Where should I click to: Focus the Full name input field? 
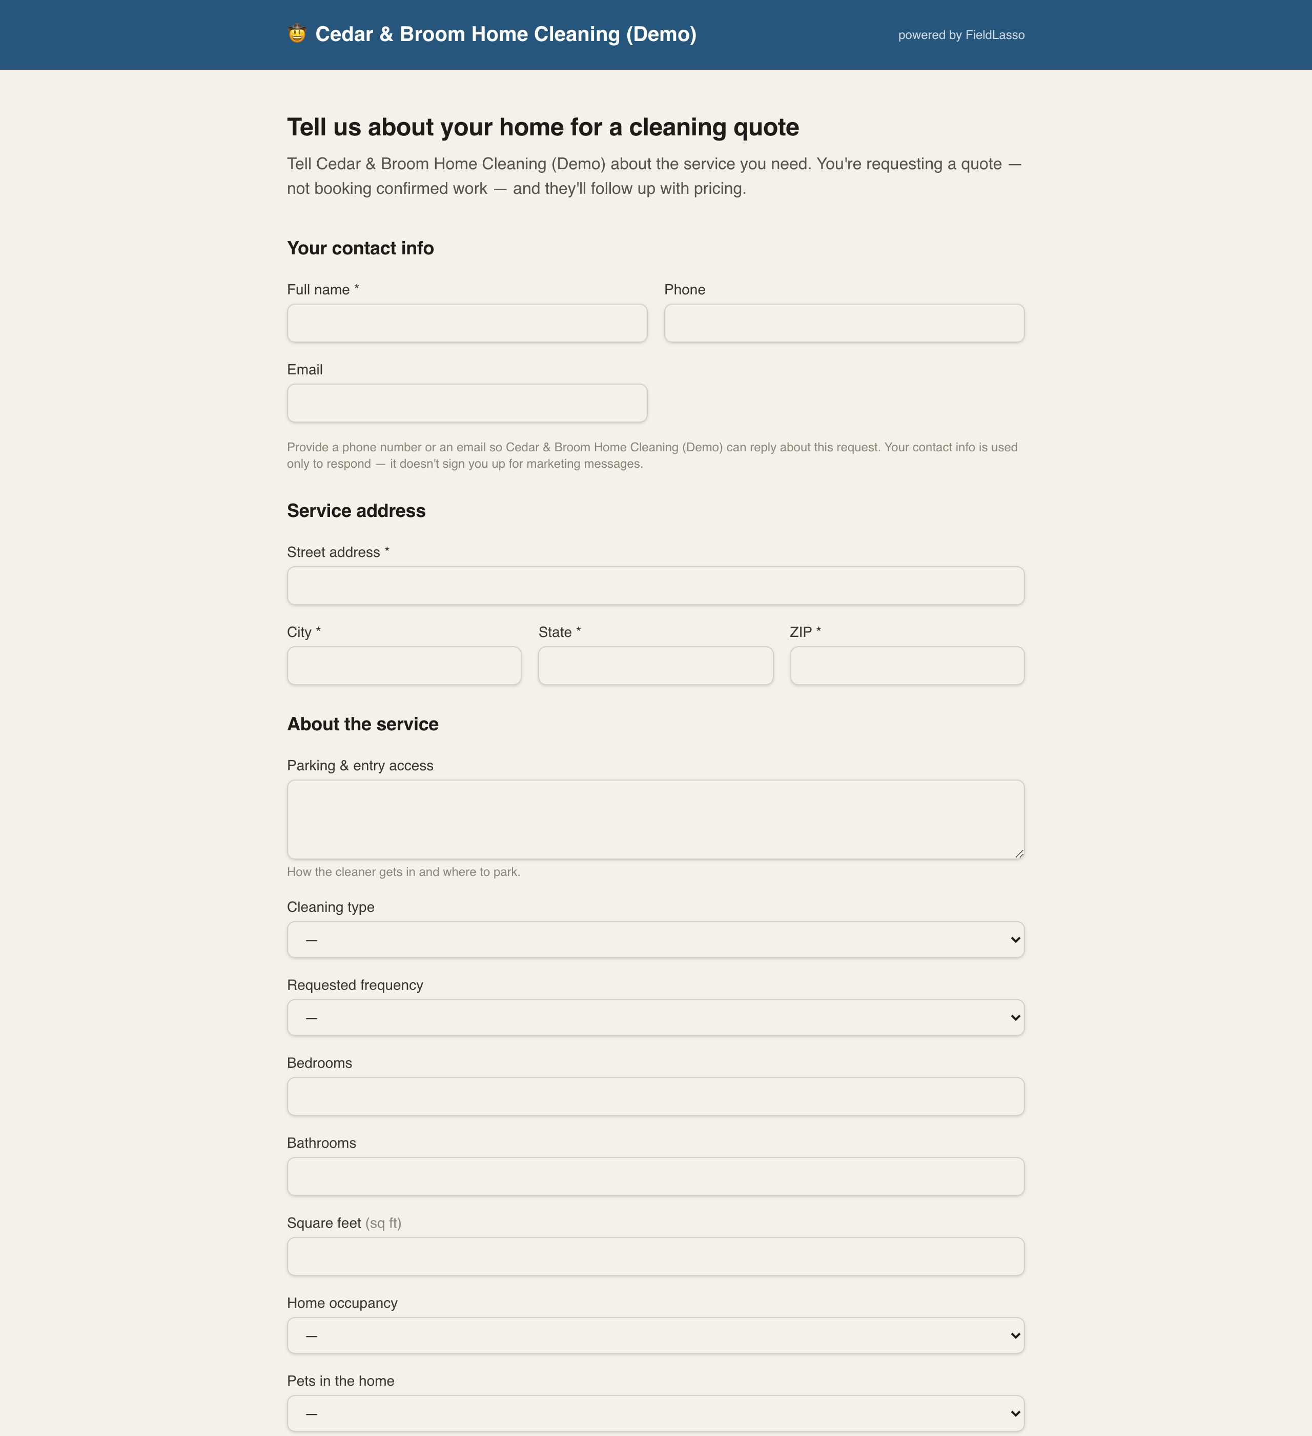coord(467,324)
